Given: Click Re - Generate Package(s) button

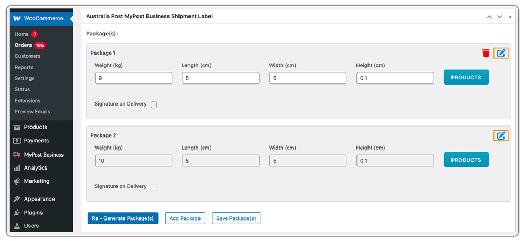Looking at the screenshot, I should coord(123,218).
